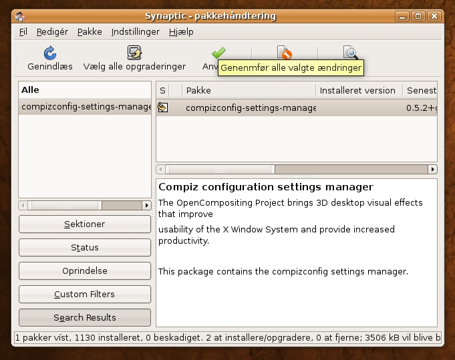Click the S status column header
Screen dimensions: 455x360
pyautogui.click(x=162, y=91)
